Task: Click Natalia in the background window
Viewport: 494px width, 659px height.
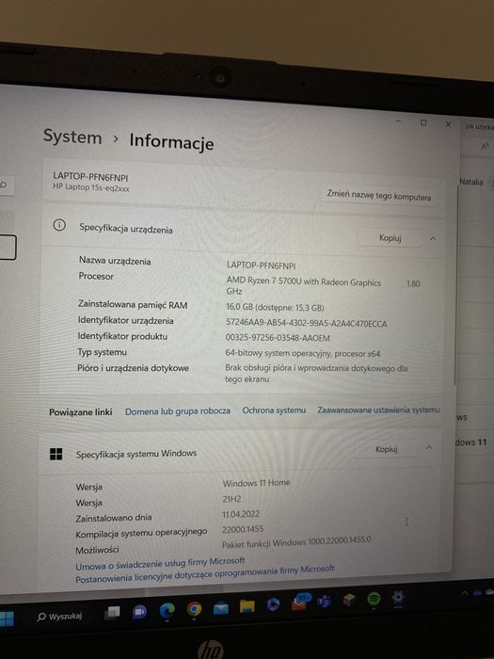Action: pyautogui.click(x=470, y=182)
